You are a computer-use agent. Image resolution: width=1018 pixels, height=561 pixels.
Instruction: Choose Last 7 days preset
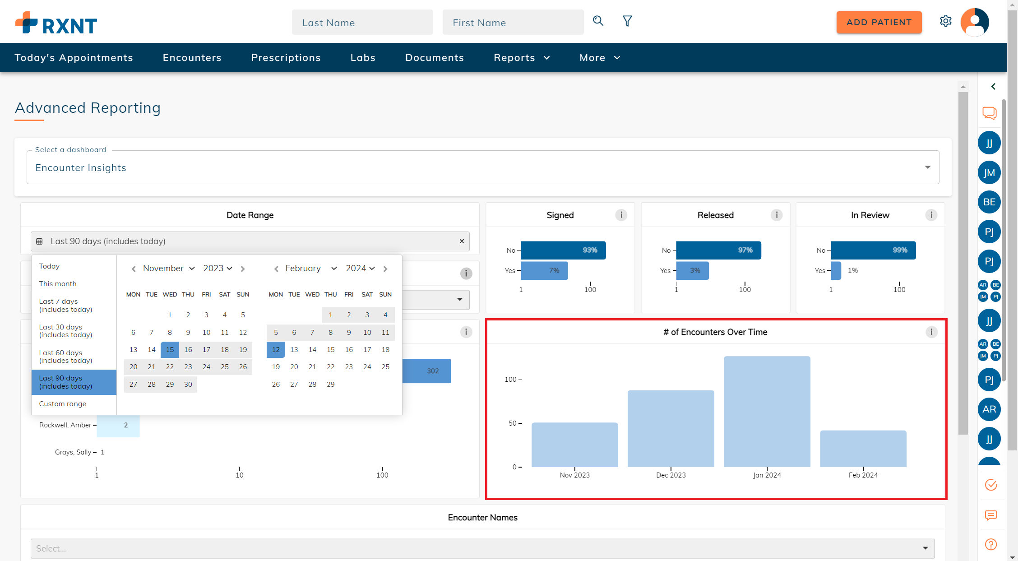(74, 305)
